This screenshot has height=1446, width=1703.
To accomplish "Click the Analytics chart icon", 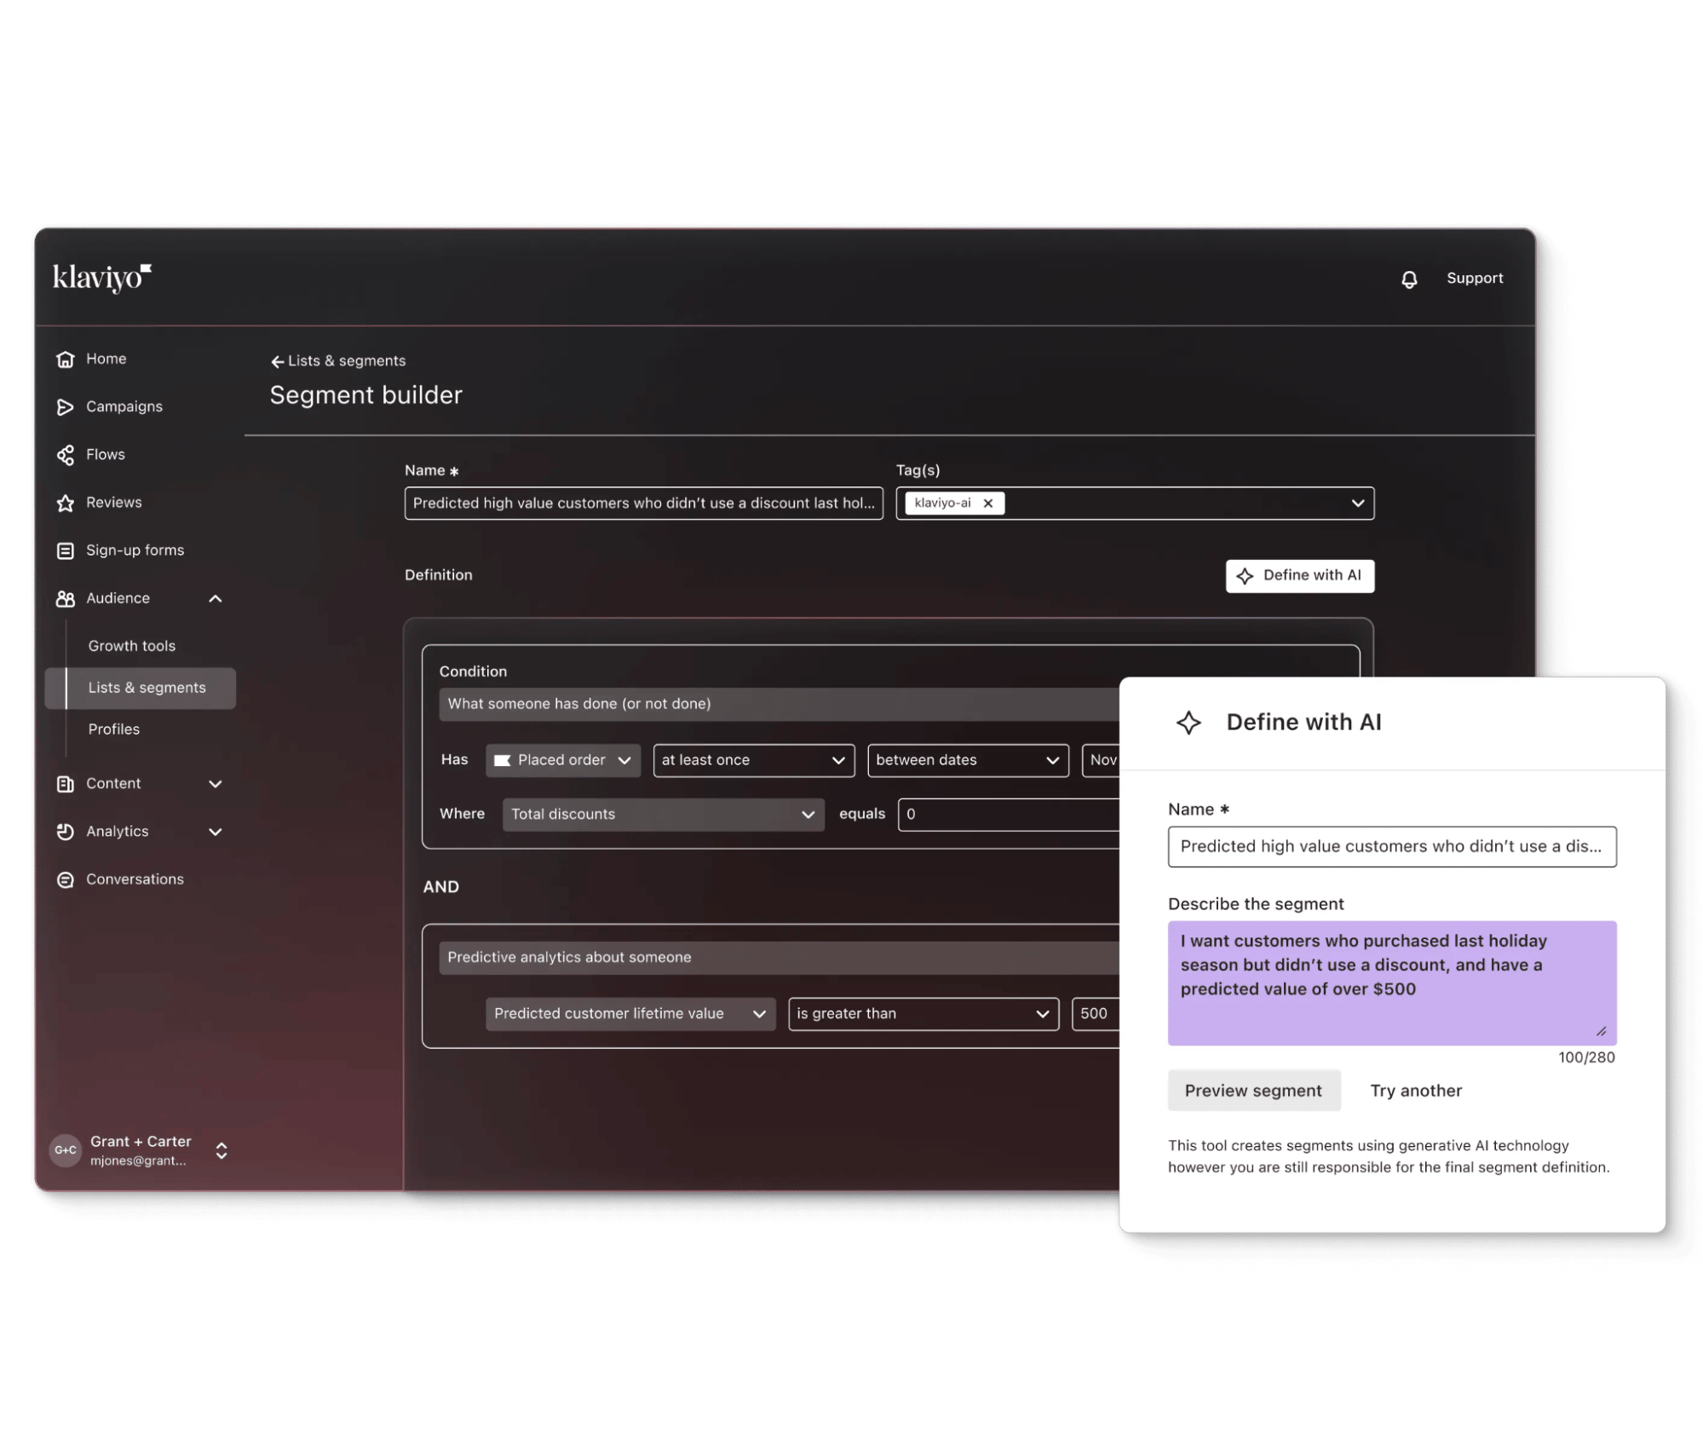I will [66, 831].
